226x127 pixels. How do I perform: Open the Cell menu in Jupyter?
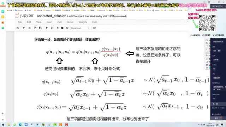(x=59, y=22)
